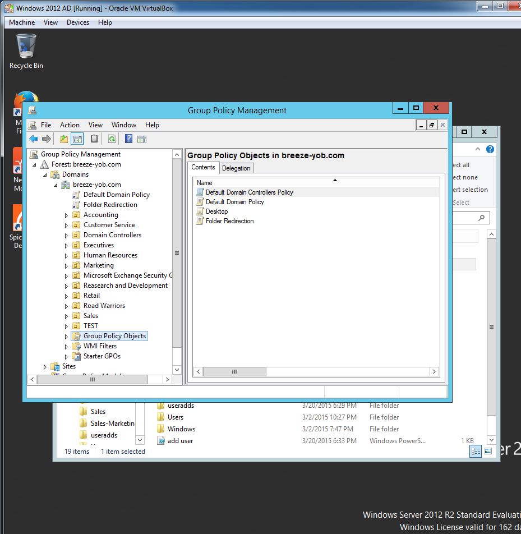
Task: Click the Users folder name in File Explorer
Action: (x=176, y=417)
